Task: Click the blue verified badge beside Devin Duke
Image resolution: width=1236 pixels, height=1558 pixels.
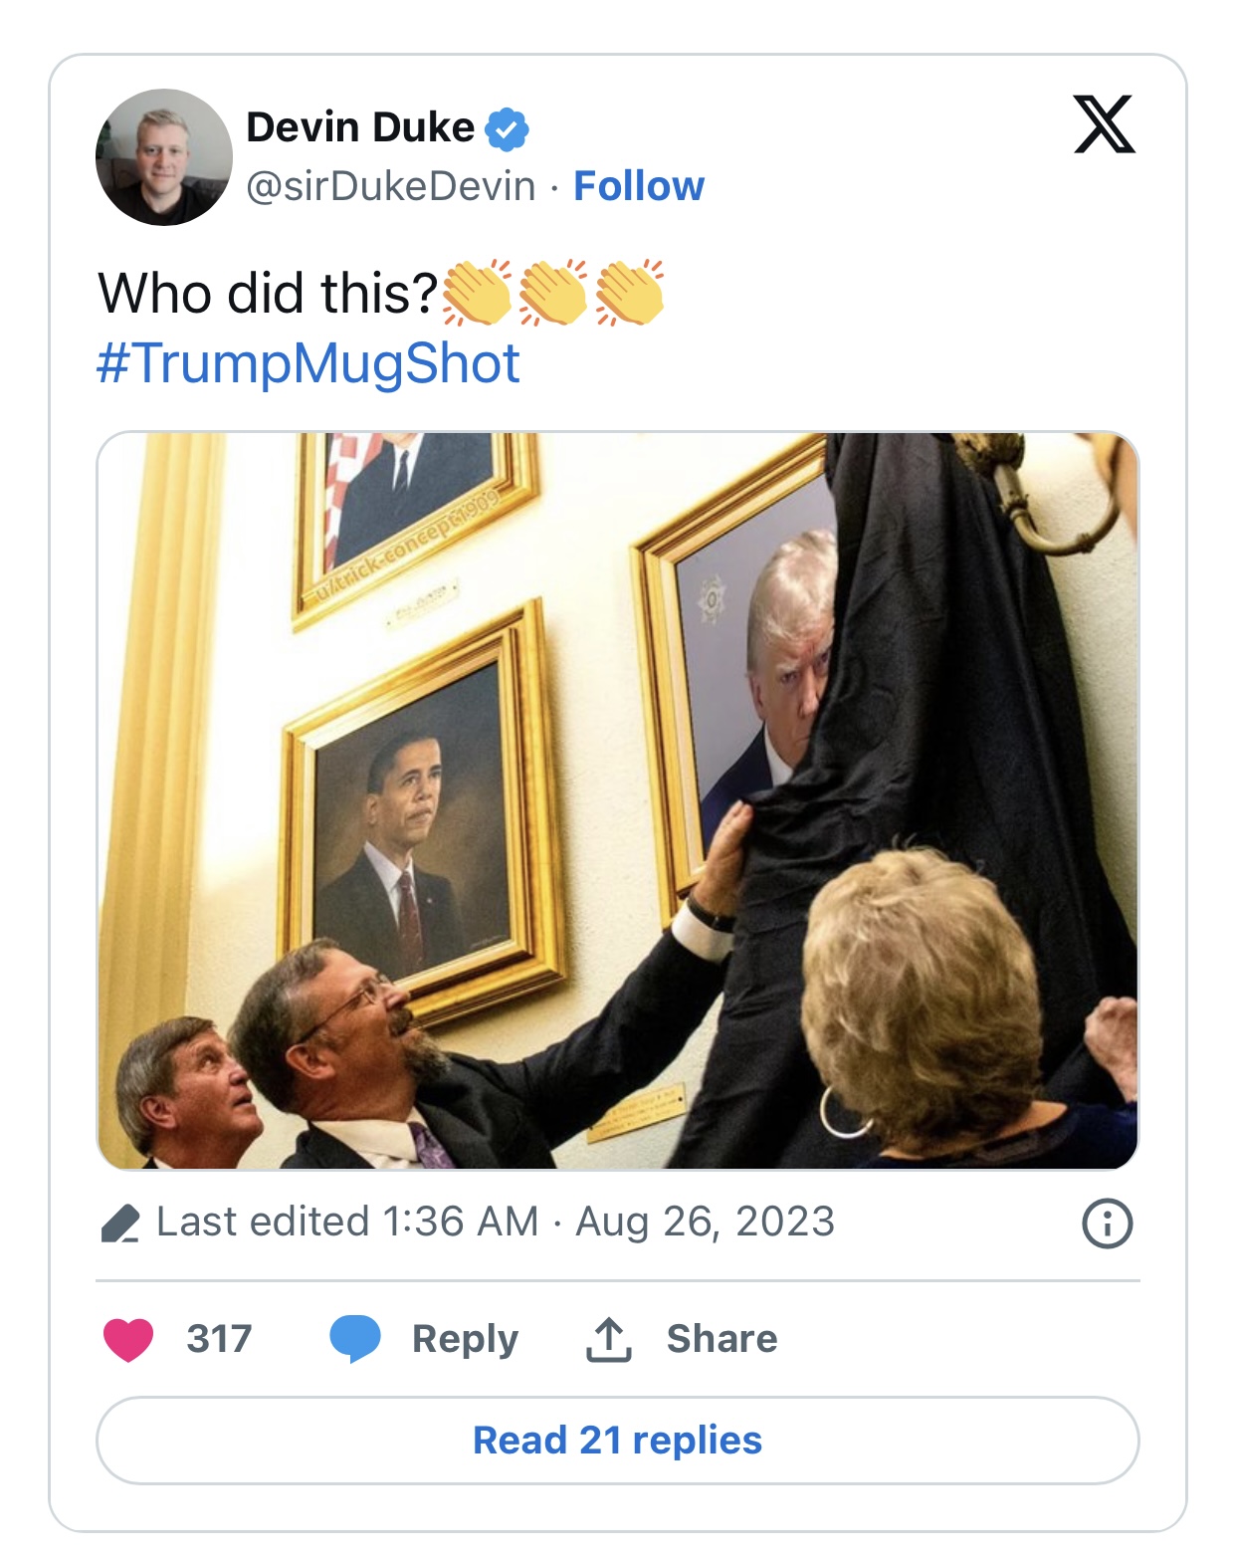Action: coord(507,128)
